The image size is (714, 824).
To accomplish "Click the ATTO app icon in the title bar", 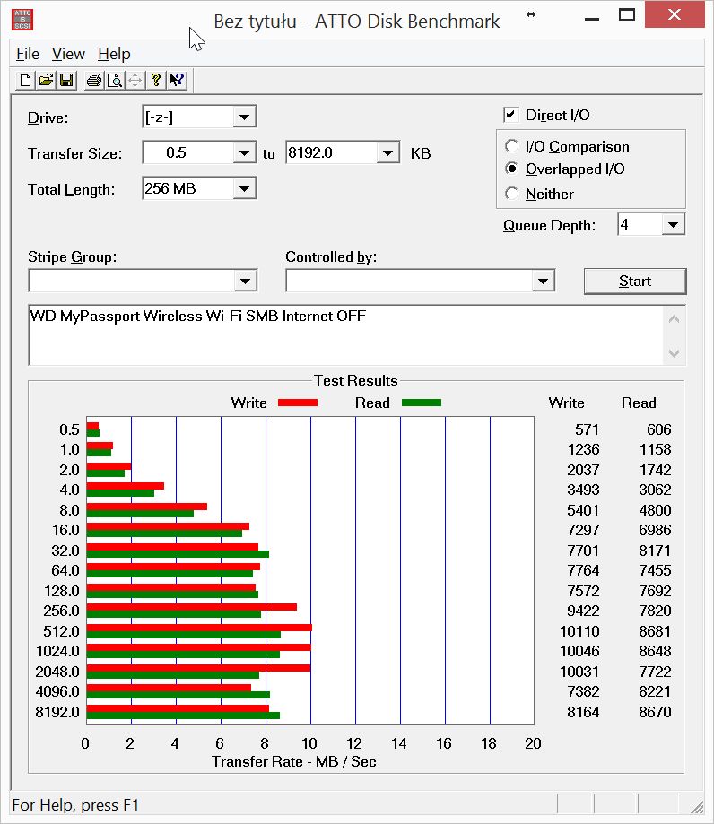I will (22, 20).
